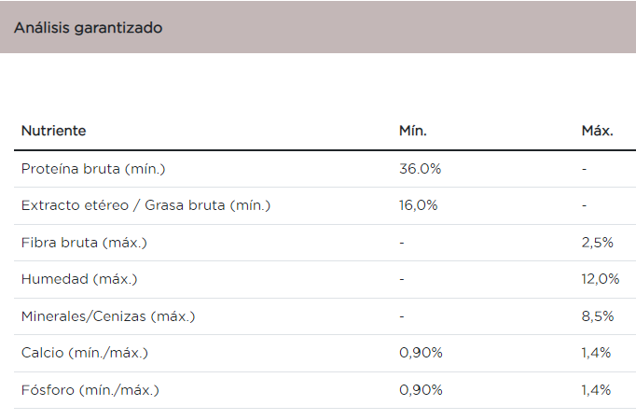
Task: Select the Minerales/Cenizas (máx.) row label
Action: click(107, 316)
